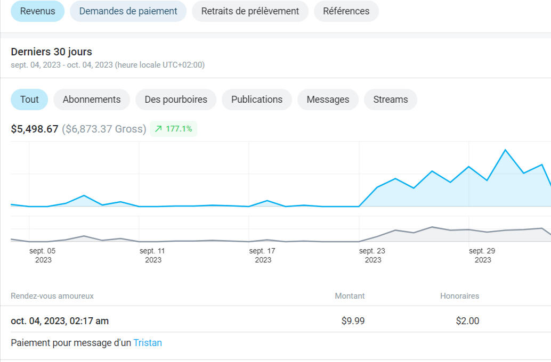
Task: Open the Revenus tab
Action: [x=37, y=11]
